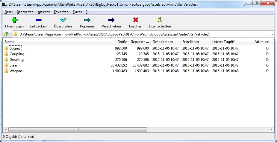The height and width of the screenshot is (142, 277).
Task: Select the Coupling folder name
Action: tap(17, 54)
